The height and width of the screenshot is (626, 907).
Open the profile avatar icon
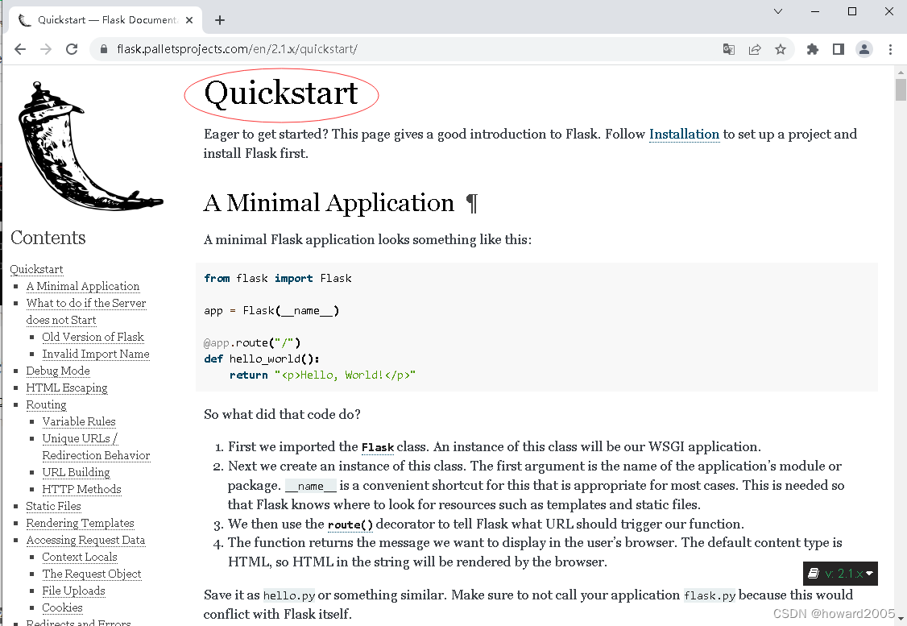[864, 49]
